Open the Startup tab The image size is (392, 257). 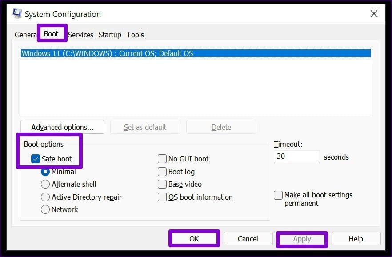pos(109,35)
